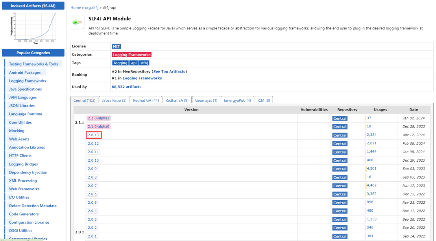
Task: Switch to JBoss Repo (3) tab
Action: [114, 100]
